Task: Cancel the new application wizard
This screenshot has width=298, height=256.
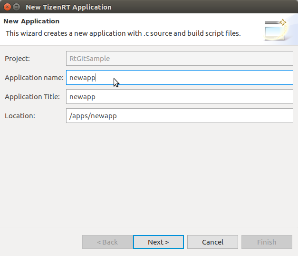Action: click(212, 242)
